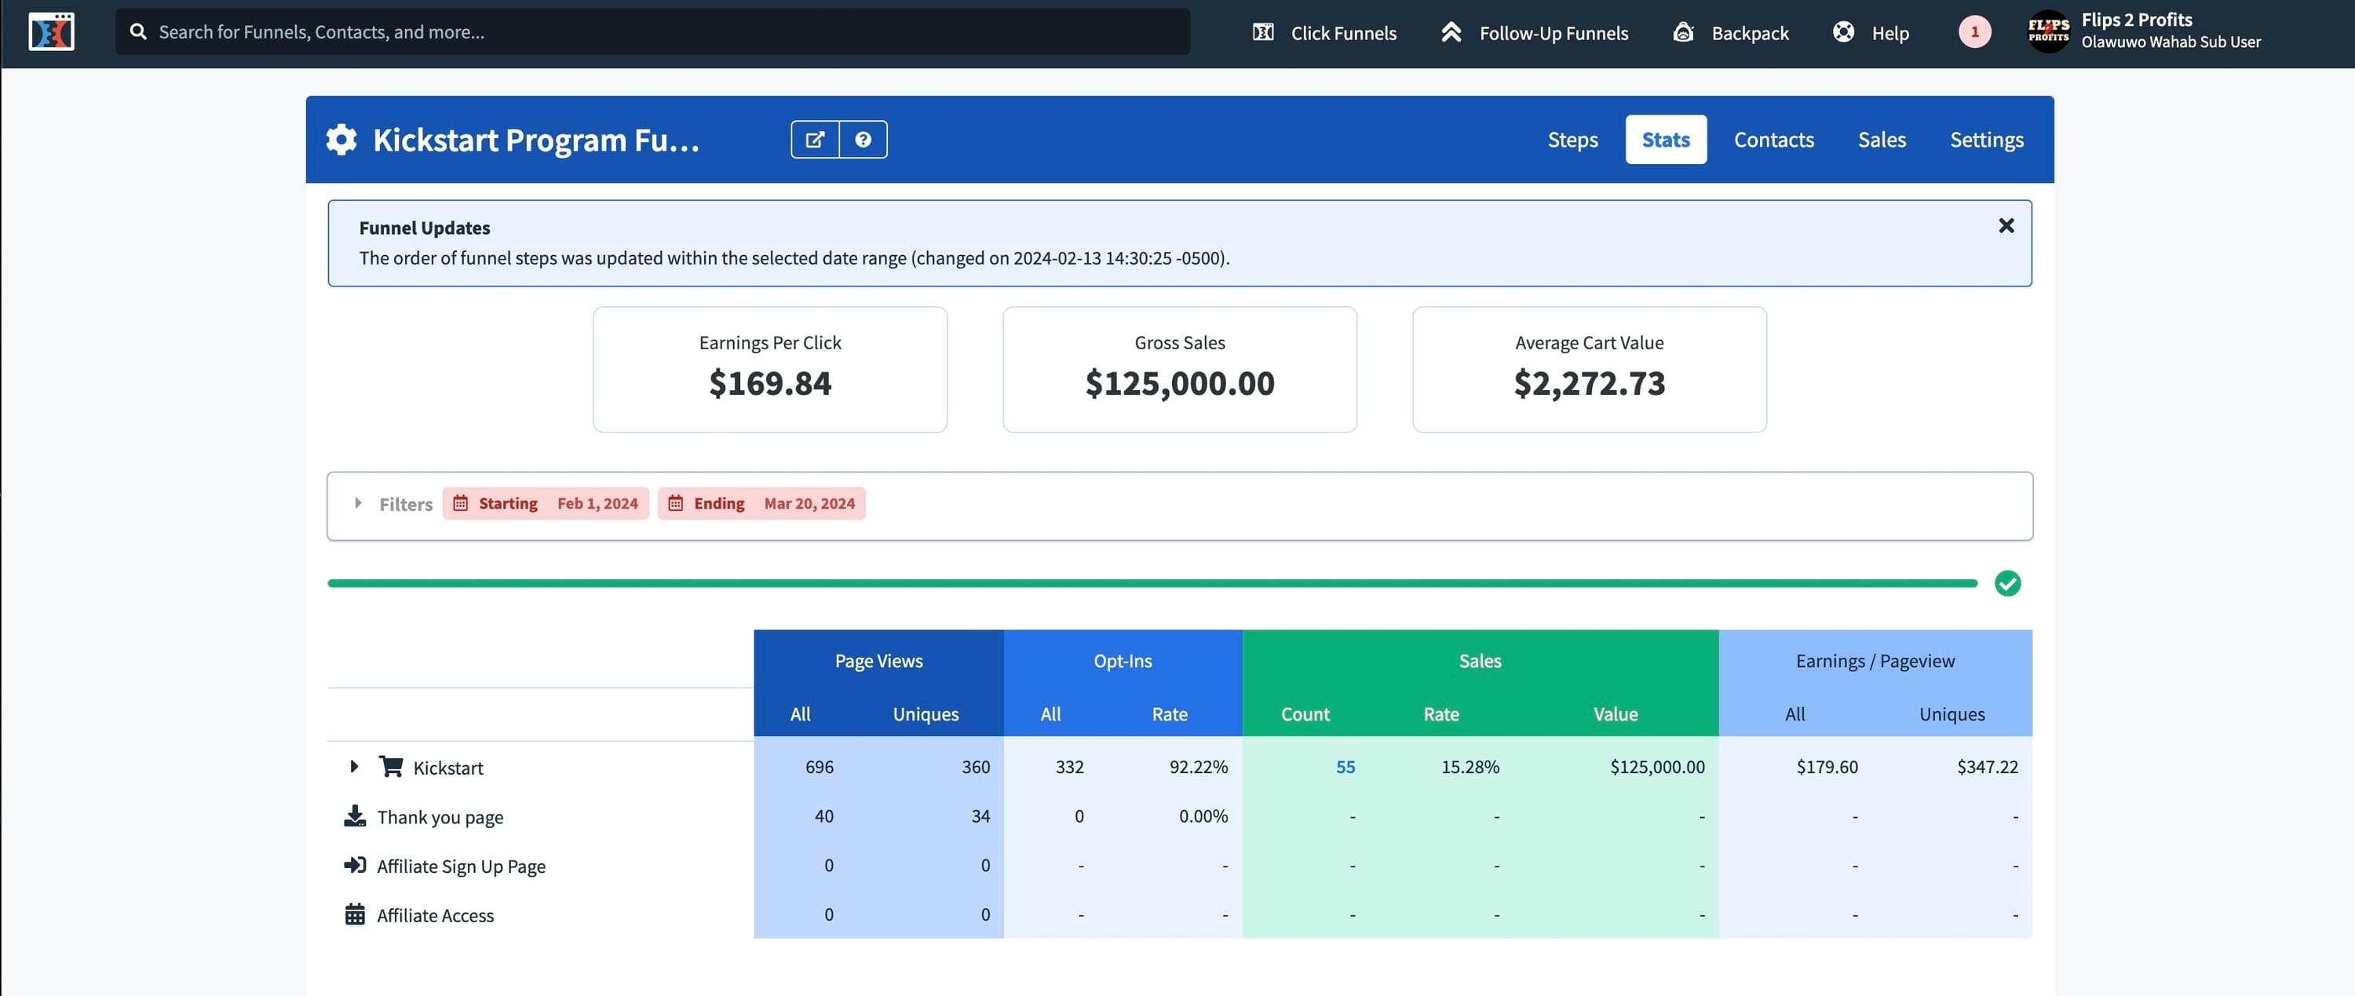Dismiss the Funnel Updates notice

2006,226
